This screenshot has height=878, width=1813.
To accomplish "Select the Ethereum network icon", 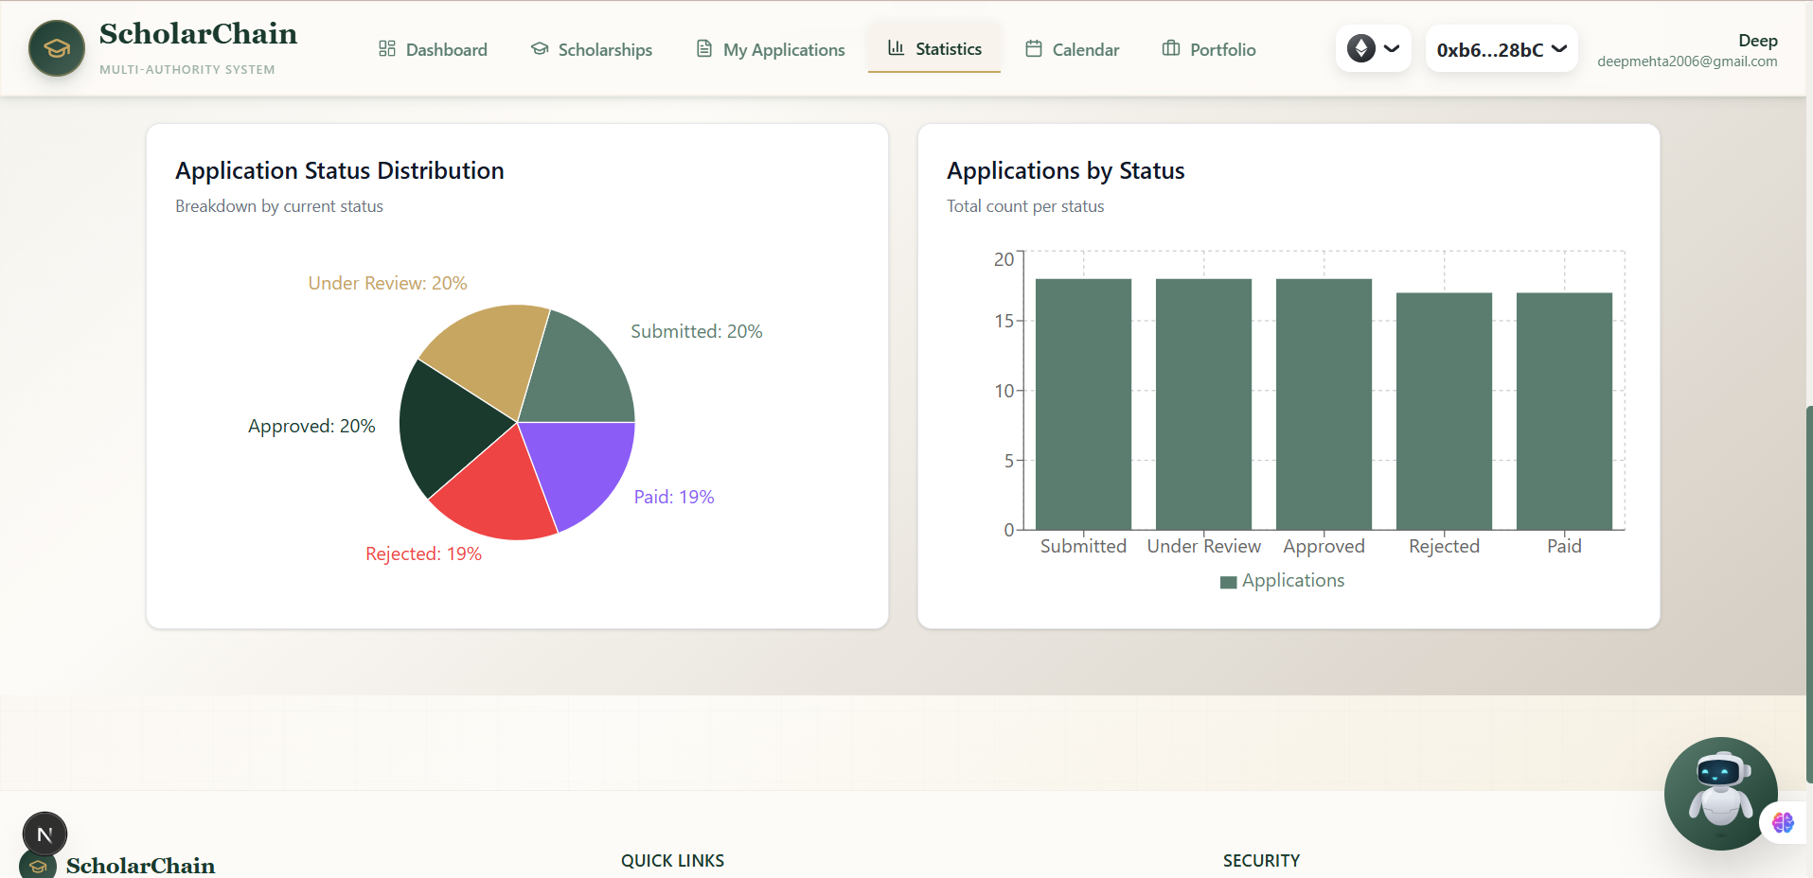I will (1360, 47).
